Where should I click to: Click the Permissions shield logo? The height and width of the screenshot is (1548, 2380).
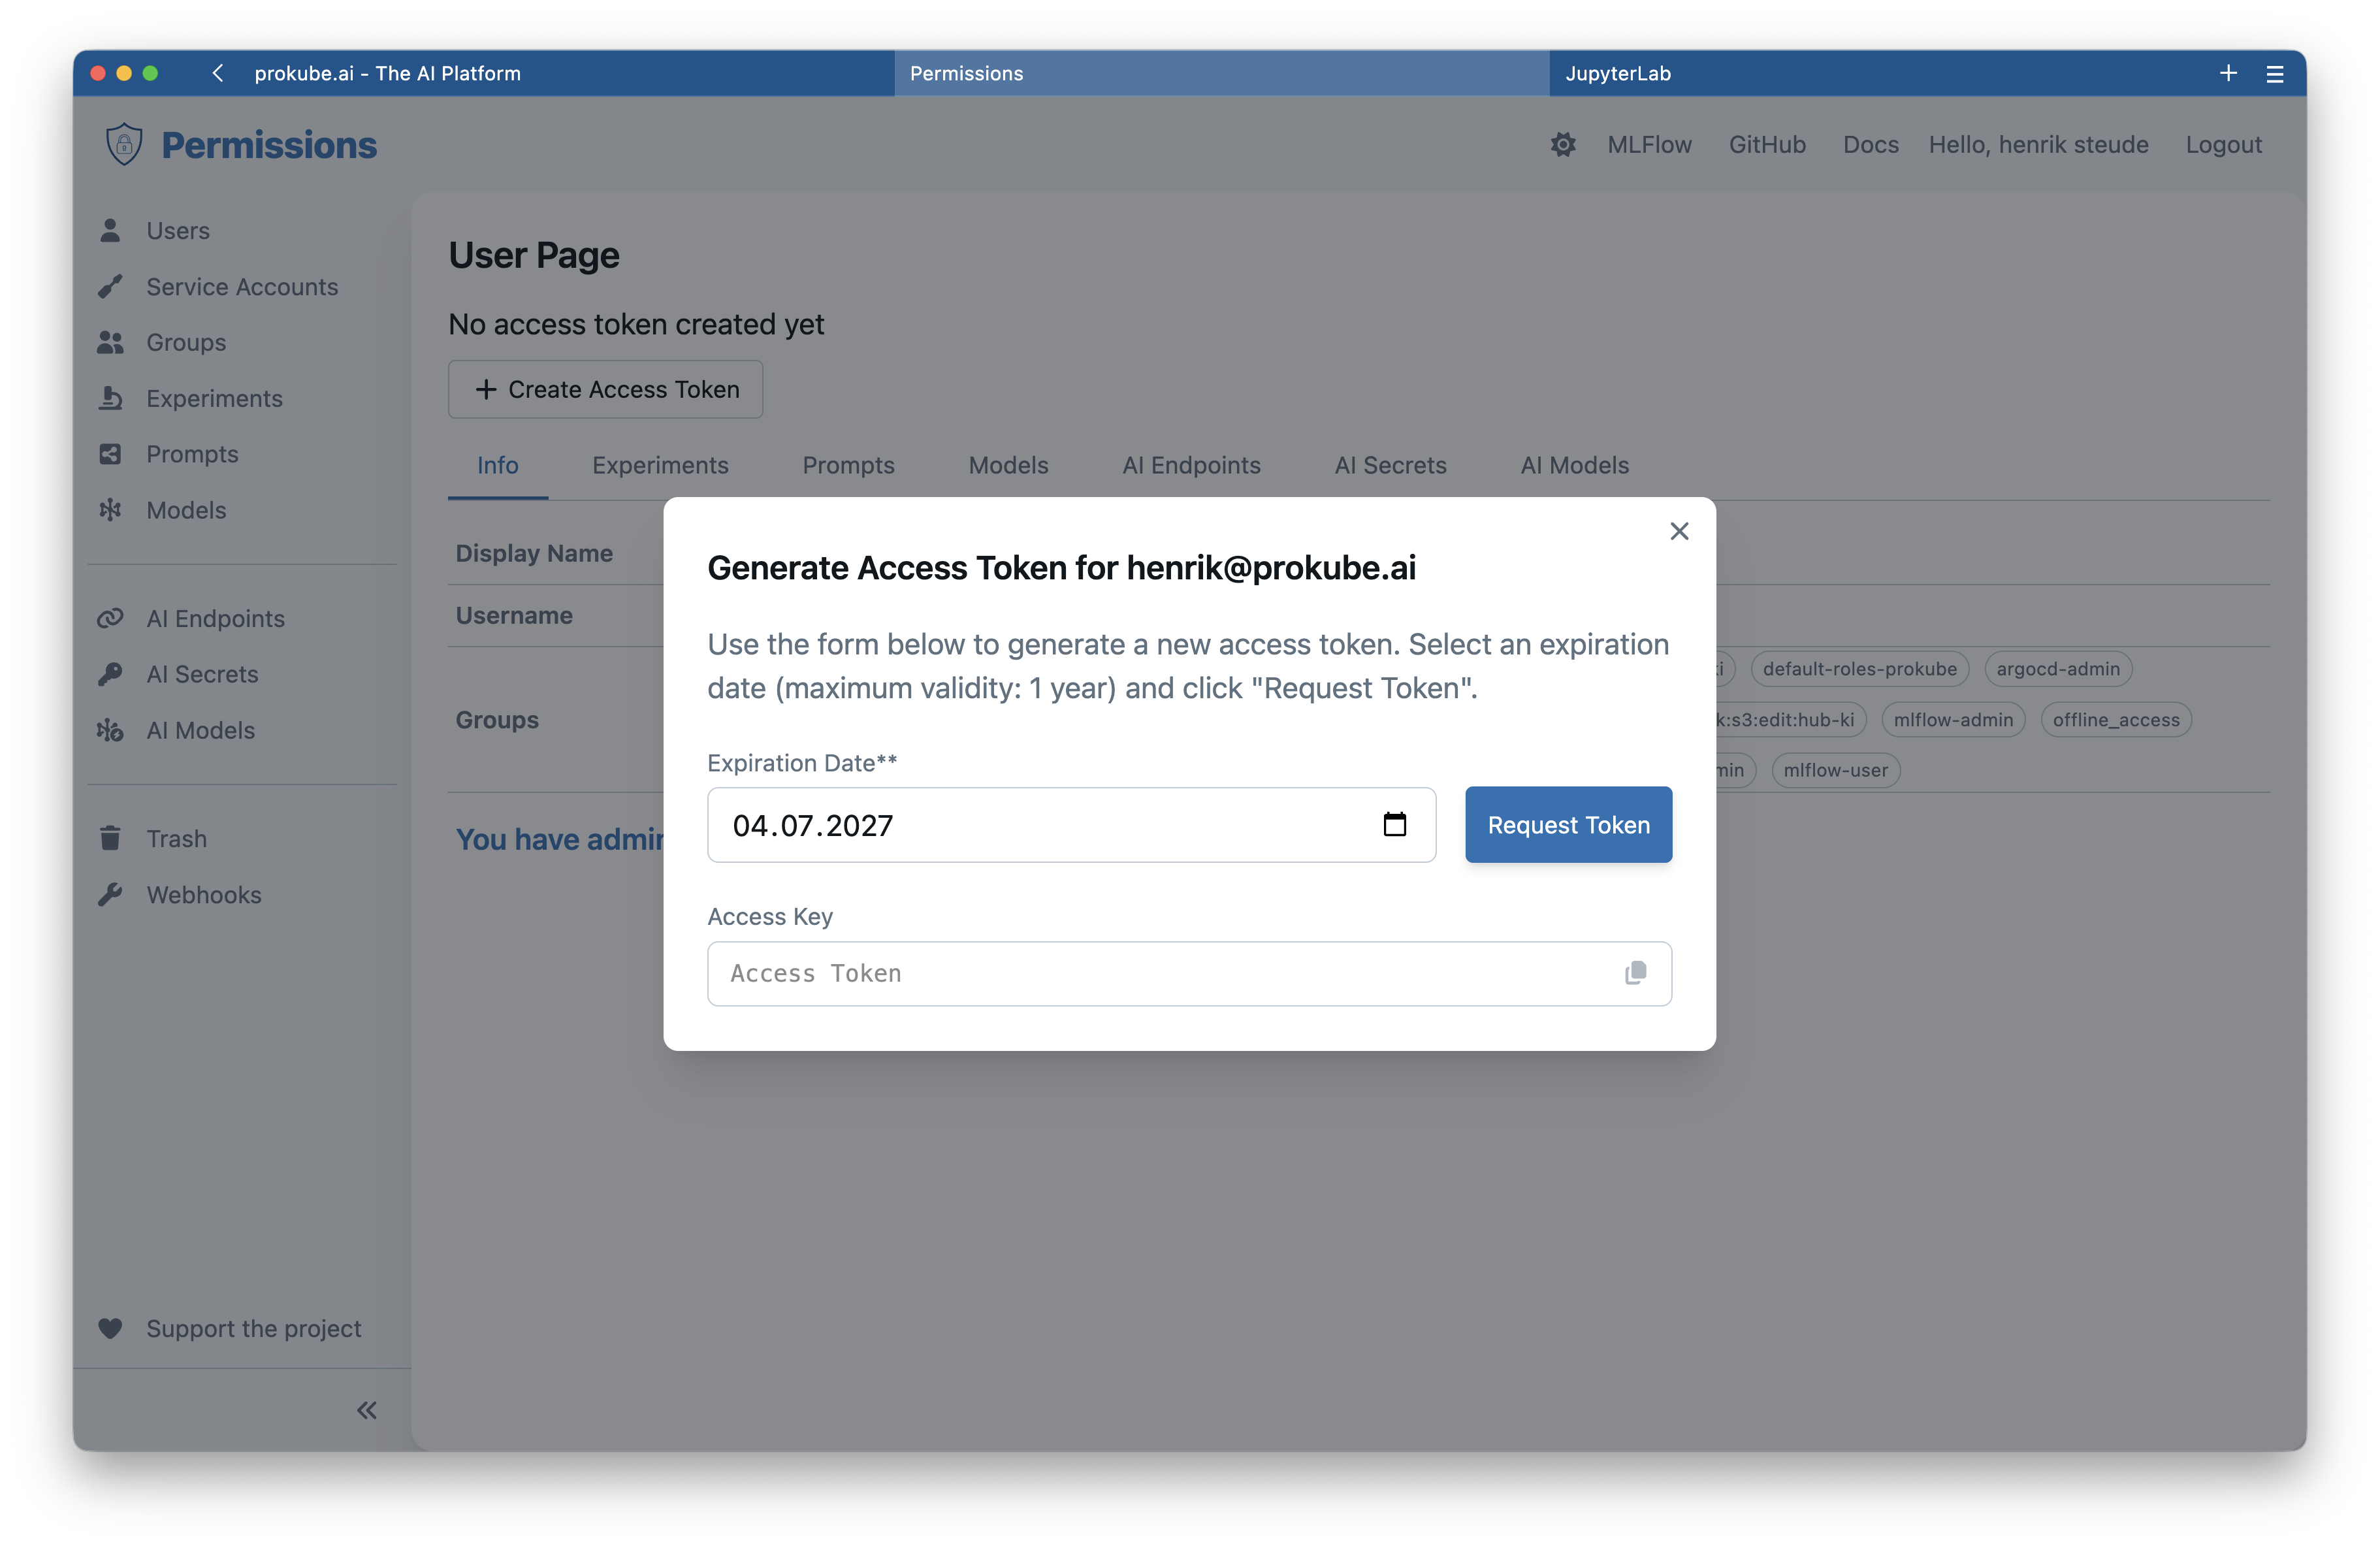point(124,144)
